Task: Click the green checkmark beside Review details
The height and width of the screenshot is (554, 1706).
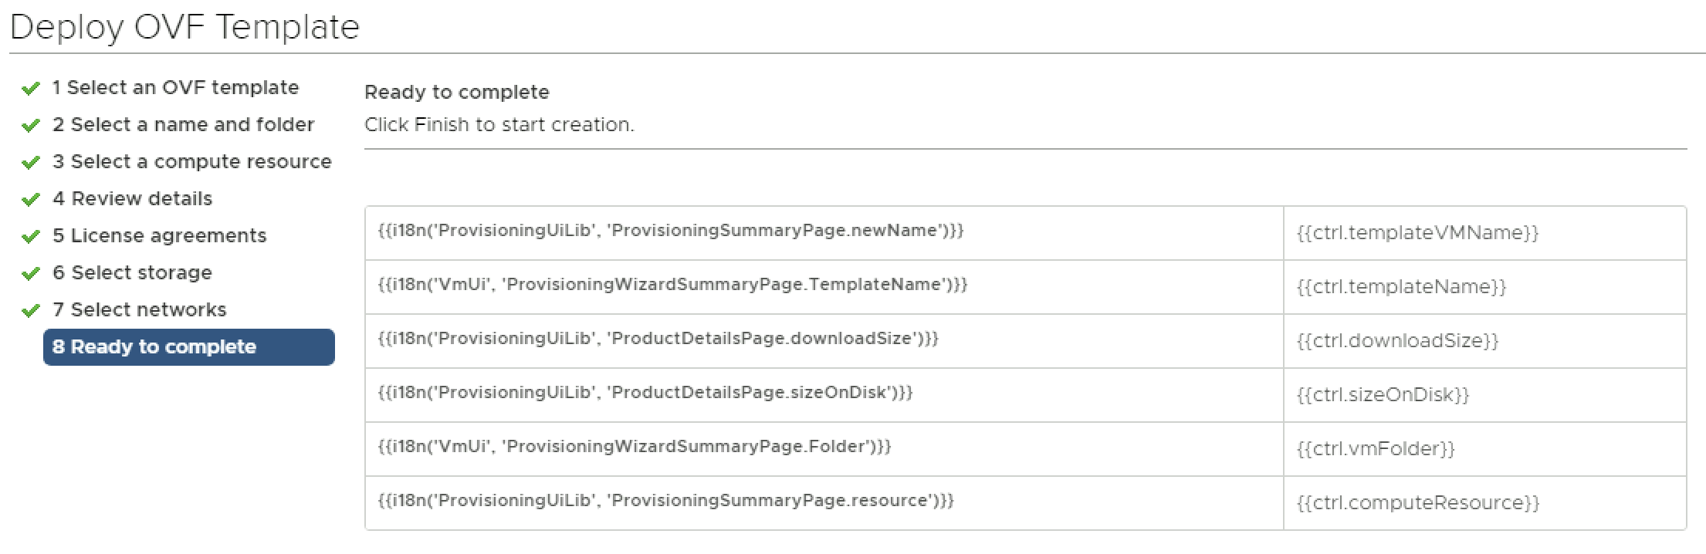Action: click(x=31, y=200)
